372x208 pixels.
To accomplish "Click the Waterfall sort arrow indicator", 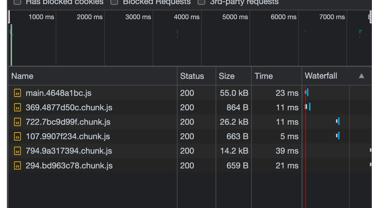I will coord(361,76).
